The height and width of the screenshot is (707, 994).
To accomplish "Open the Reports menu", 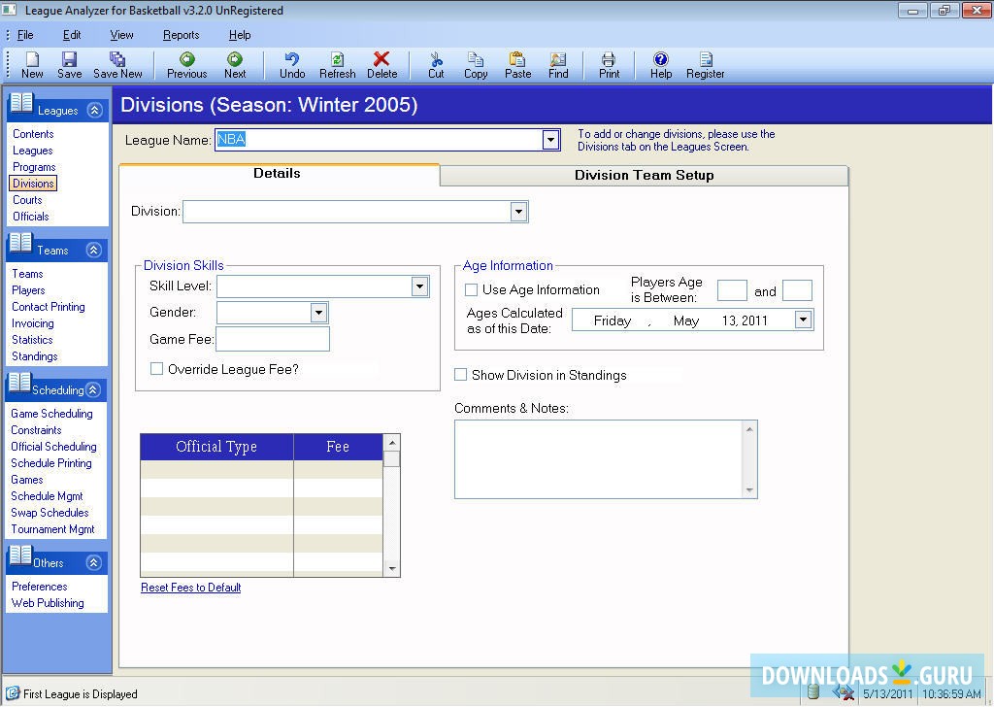I will 182,35.
